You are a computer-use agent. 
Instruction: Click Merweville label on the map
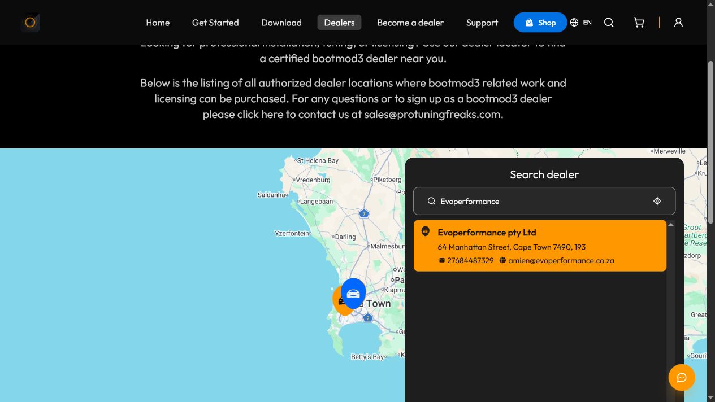pyautogui.click(x=670, y=151)
